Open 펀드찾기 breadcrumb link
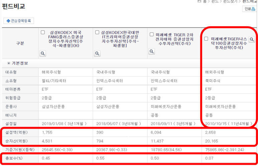 [x=230, y=1]
